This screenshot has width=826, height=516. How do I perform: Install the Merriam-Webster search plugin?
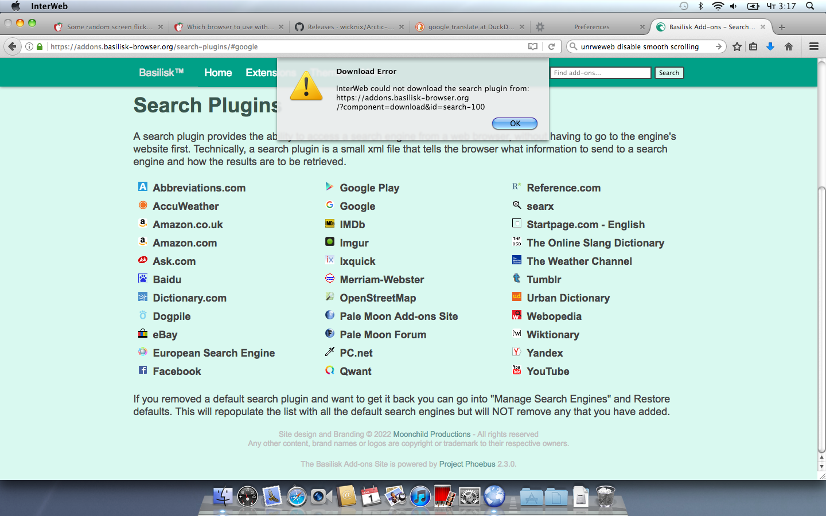tap(382, 280)
